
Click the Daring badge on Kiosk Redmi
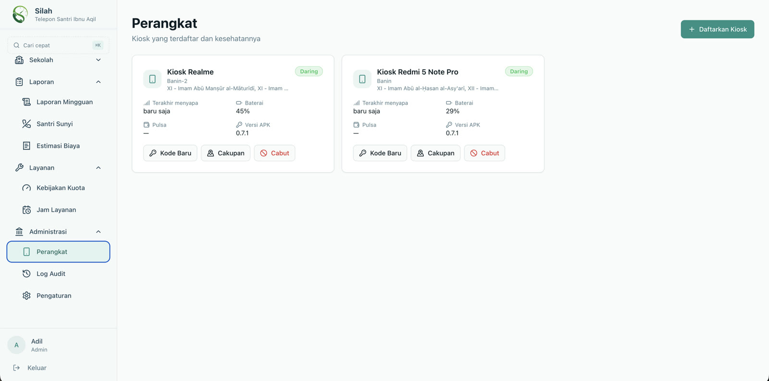519,71
